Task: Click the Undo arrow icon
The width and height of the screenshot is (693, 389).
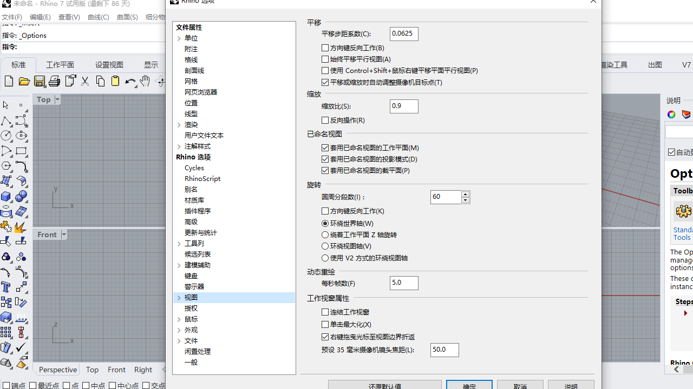Action: click(130, 82)
